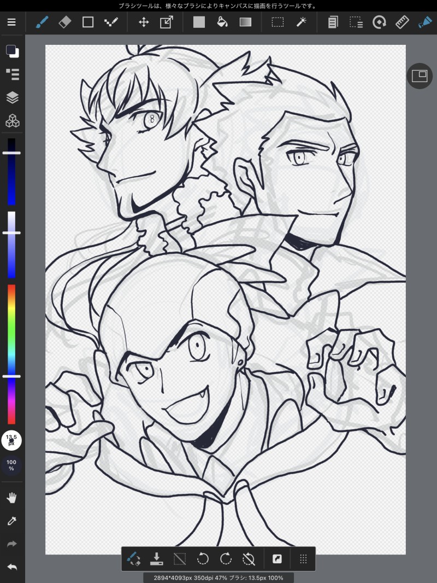Click the export arrow icon in bottom bar

coord(277,559)
